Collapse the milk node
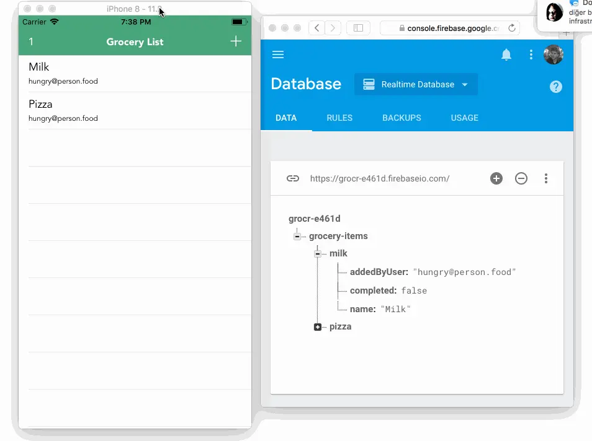 coord(318,254)
